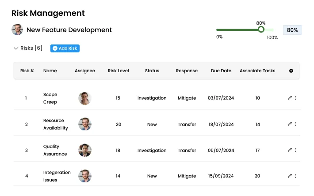The width and height of the screenshot is (314, 196).
Task: Click the Quality Assurance assignee avatar
Action: [84, 150]
